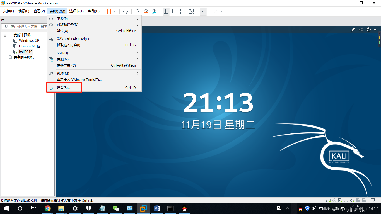
Task: Open the Kali system menu dropdown arrow
Action: click(x=375, y=30)
